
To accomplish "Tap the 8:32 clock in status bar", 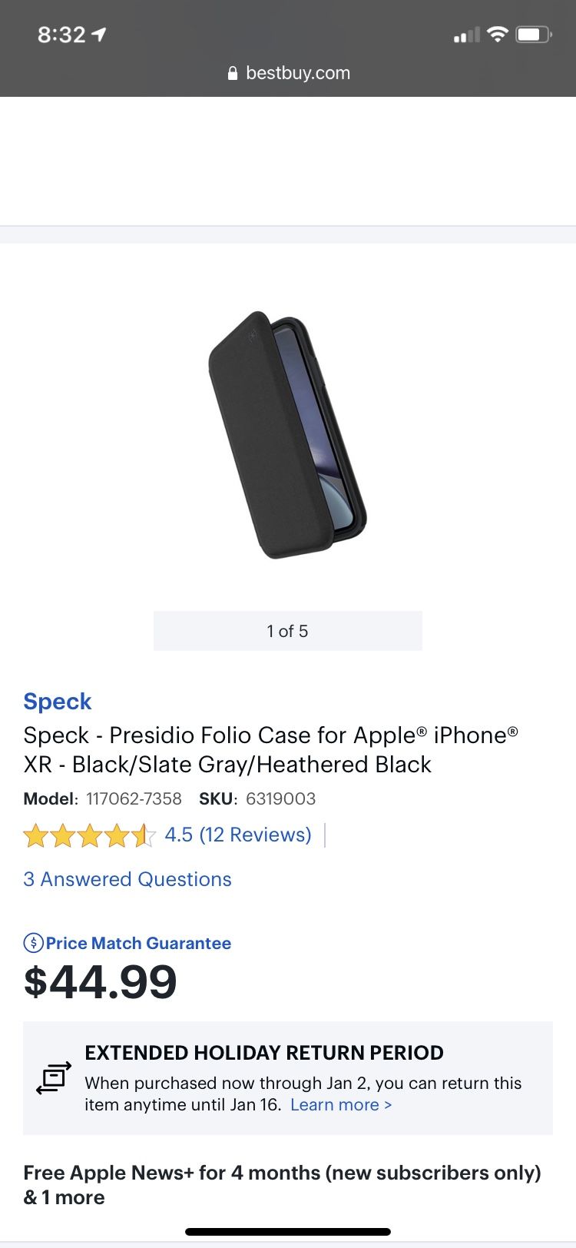I will click(61, 35).
